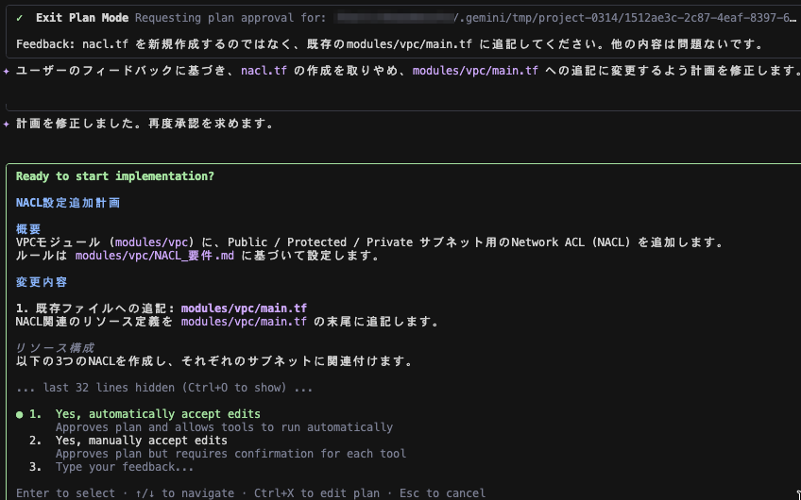Click the sparkle icon before the ユーザーのフィードバック message
The image size is (801, 500).
tap(7, 71)
